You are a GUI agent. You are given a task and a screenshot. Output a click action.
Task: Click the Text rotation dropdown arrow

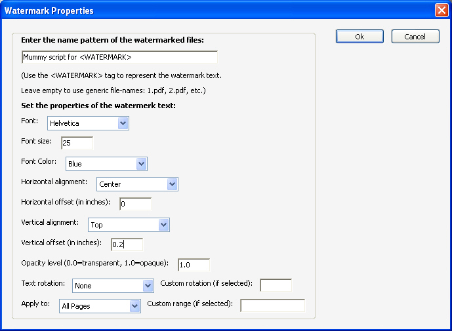[148, 286]
